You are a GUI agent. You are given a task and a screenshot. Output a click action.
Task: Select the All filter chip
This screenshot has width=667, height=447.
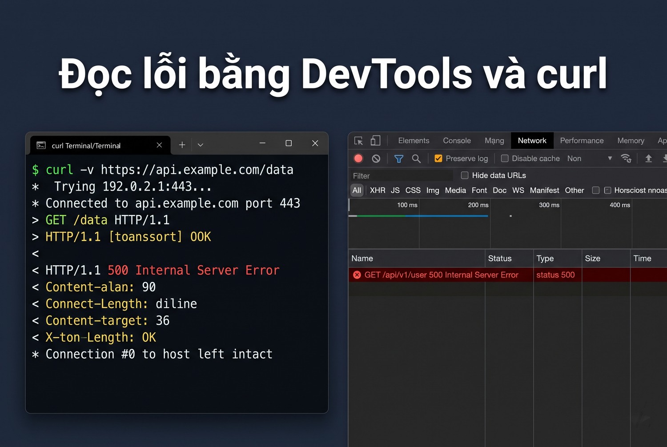pos(357,190)
